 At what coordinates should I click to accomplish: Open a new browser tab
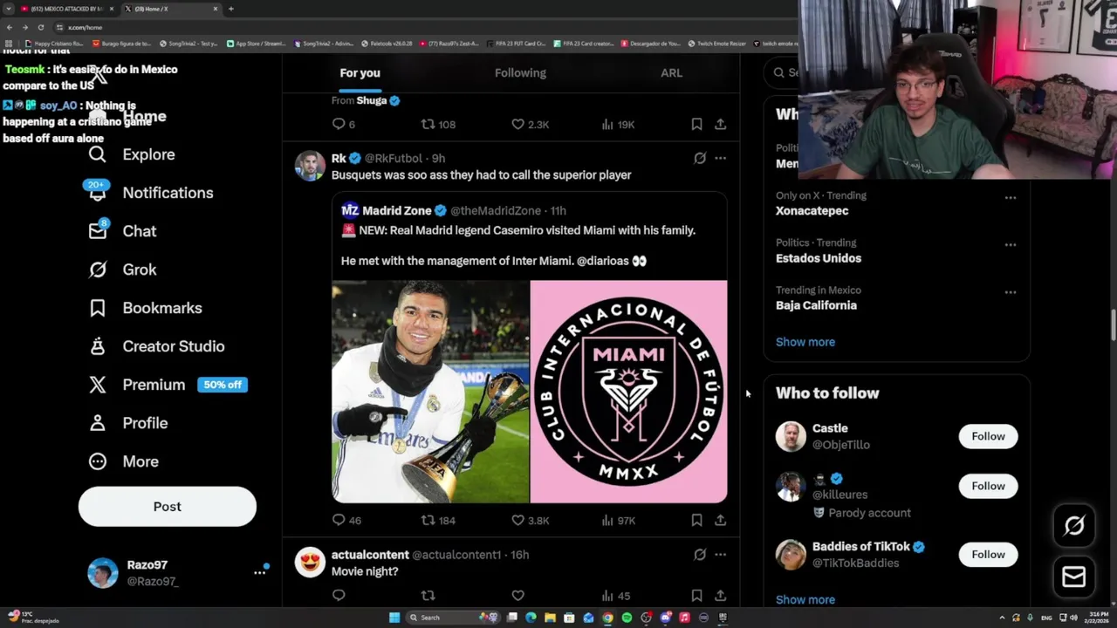pos(230,9)
